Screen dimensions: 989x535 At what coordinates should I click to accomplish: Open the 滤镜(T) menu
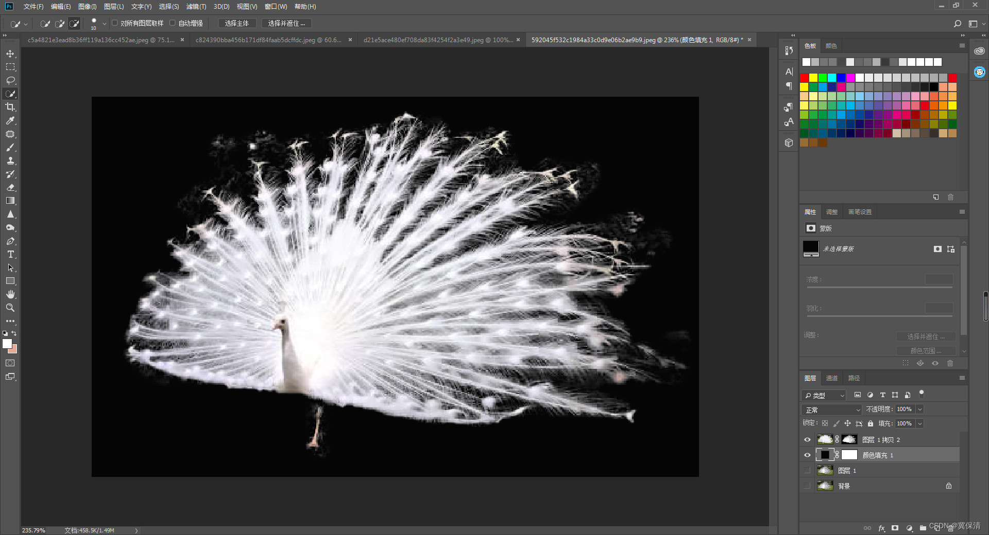[x=196, y=7]
